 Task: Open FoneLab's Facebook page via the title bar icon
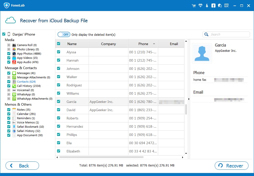(x=213, y=5)
